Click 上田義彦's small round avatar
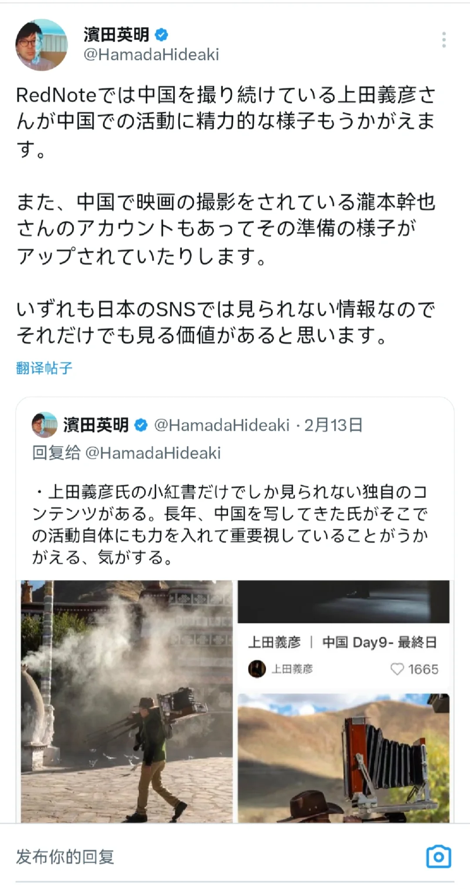 click(x=257, y=669)
